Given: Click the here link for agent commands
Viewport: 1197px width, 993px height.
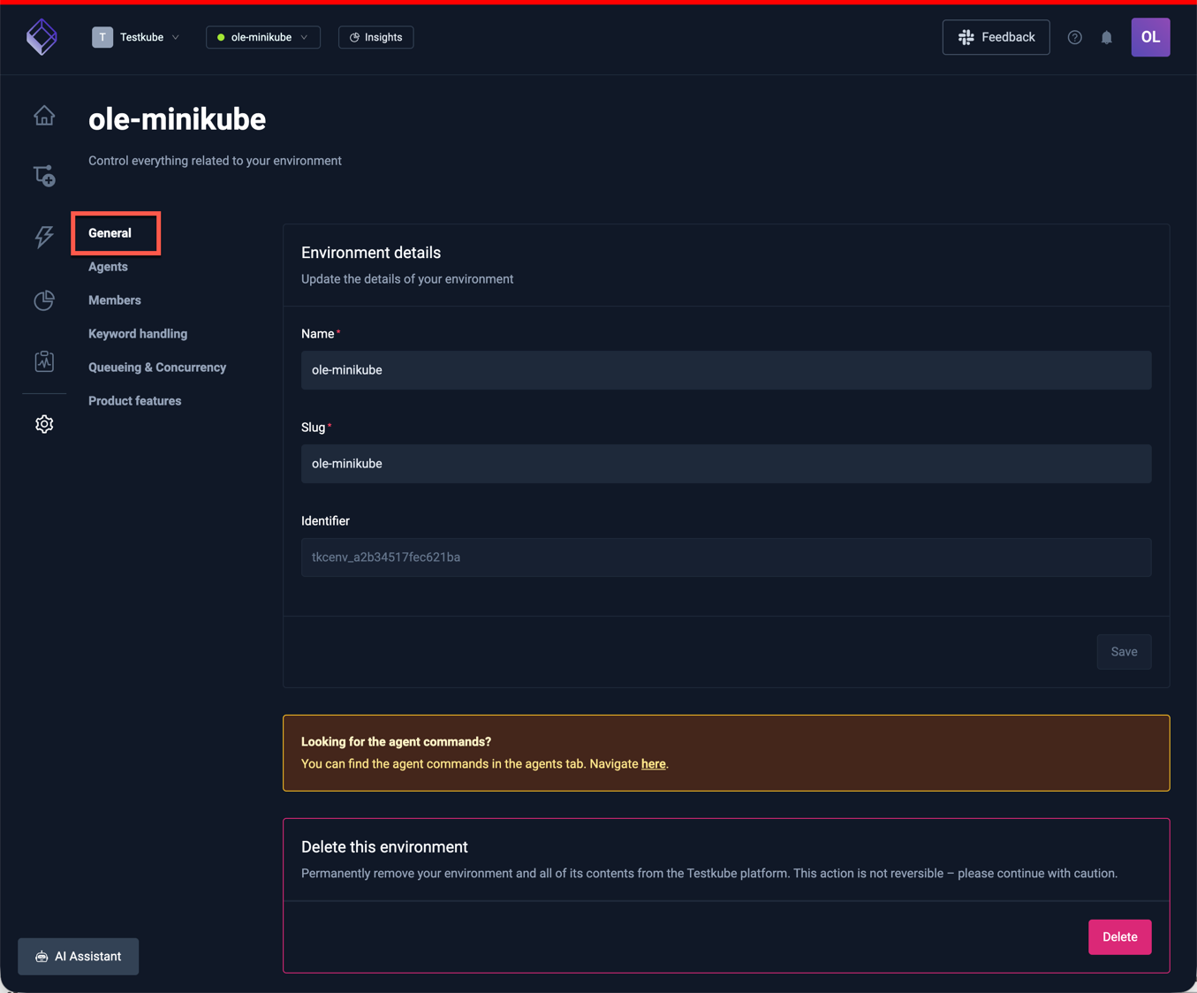Looking at the screenshot, I should tap(653, 763).
